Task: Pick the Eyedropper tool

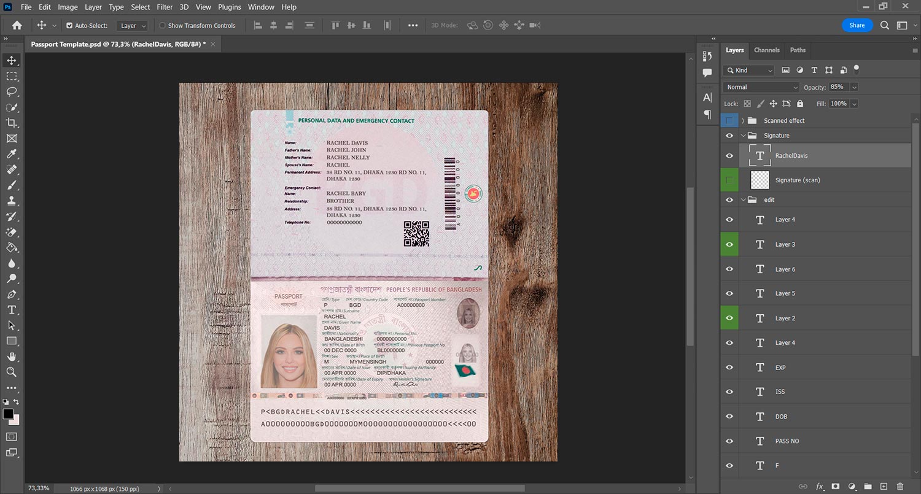Action: pyautogui.click(x=12, y=154)
